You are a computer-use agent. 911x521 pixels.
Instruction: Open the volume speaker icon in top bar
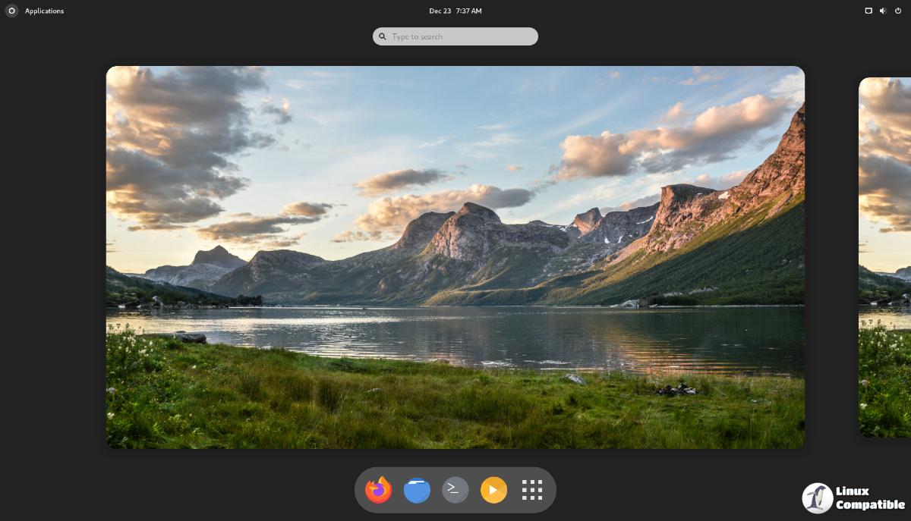tap(883, 11)
